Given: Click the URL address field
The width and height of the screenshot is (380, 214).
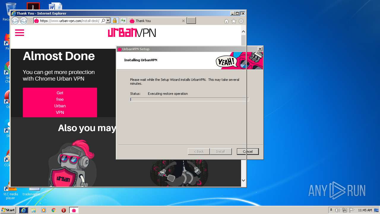Looking at the screenshot, I should (x=70, y=21).
